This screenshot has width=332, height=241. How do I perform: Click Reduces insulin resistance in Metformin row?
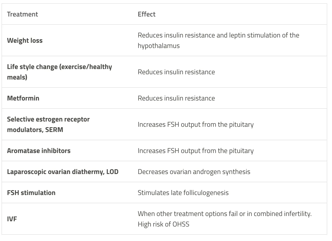[x=176, y=98]
